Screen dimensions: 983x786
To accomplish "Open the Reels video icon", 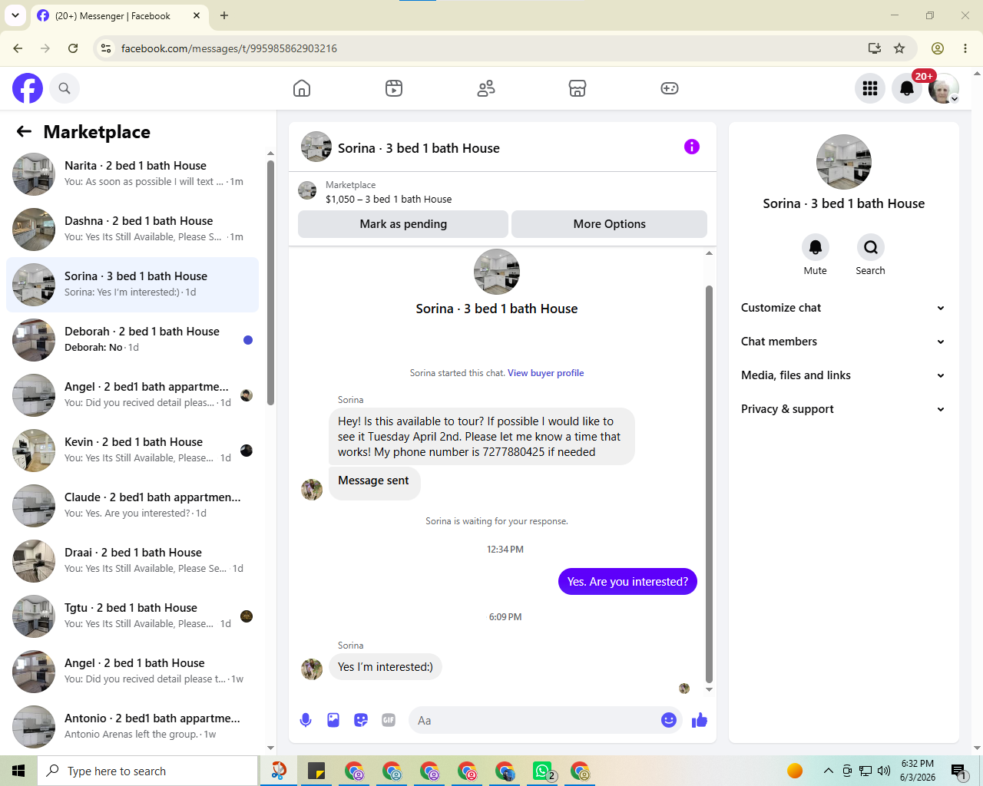I will click(394, 88).
